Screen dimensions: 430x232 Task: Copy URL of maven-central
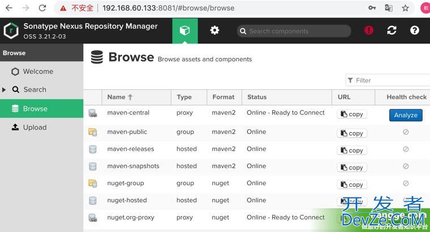pyautogui.click(x=352, y=114)
